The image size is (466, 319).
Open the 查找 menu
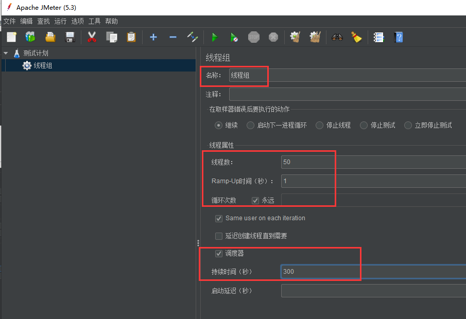[43, 22]
